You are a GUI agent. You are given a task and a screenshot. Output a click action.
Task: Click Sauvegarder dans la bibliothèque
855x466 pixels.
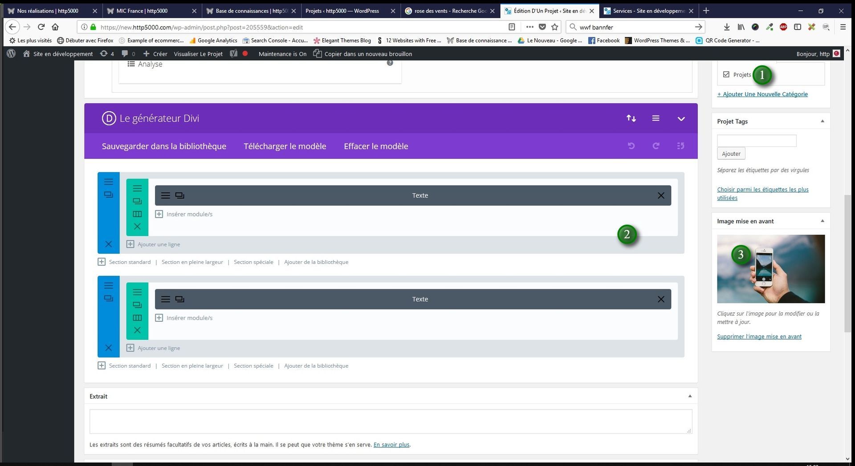pos(164,146)
